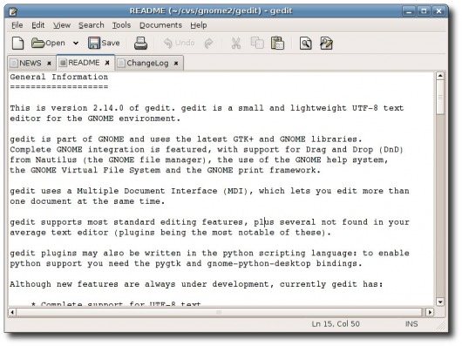
Task: Click the Redo arrow icon
Action: pyautogui.click(x=208, y=44)
